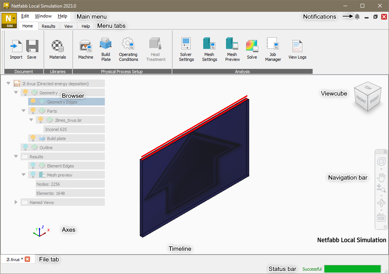Open the Materials library
The width and height of the screenshot is (389, 274).
click(x=58, y=46)
